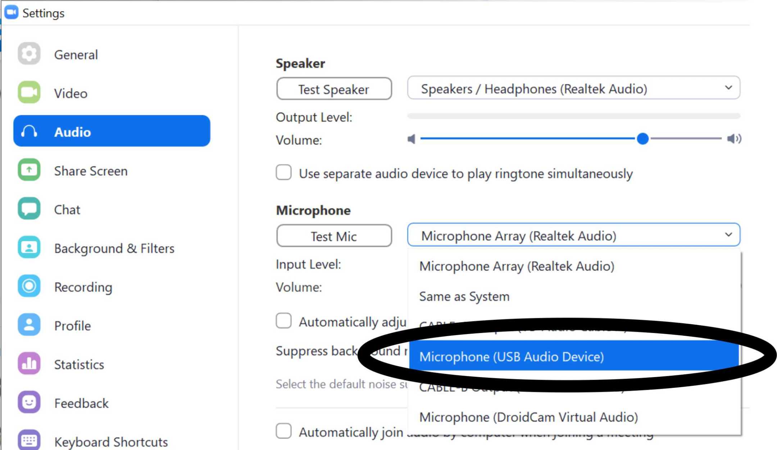This screenshot has width=777, height=450.
Task: Select Microphone (DroidCam Virtual Audio)
Action: click(528, 417)
